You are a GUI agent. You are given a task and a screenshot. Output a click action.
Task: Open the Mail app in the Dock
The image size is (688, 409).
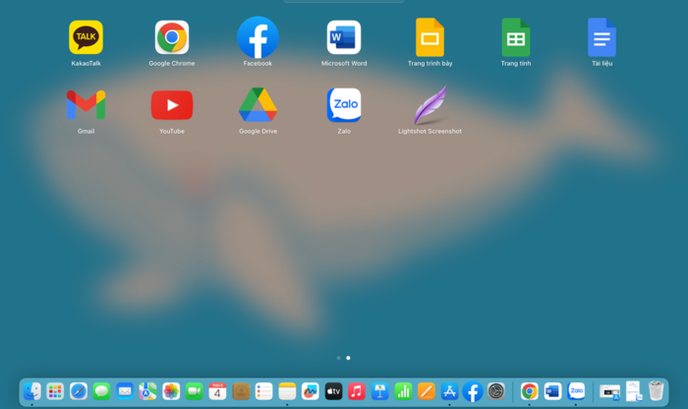click(125, 391)
